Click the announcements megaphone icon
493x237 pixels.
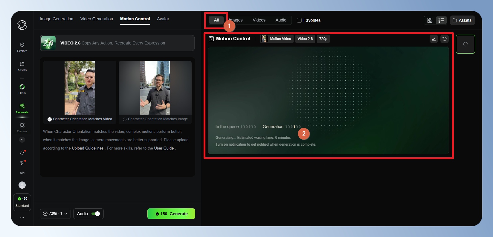(x=22, y=163)
